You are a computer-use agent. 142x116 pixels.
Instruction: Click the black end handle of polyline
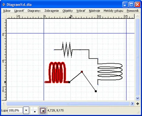[x=96, y=91]
